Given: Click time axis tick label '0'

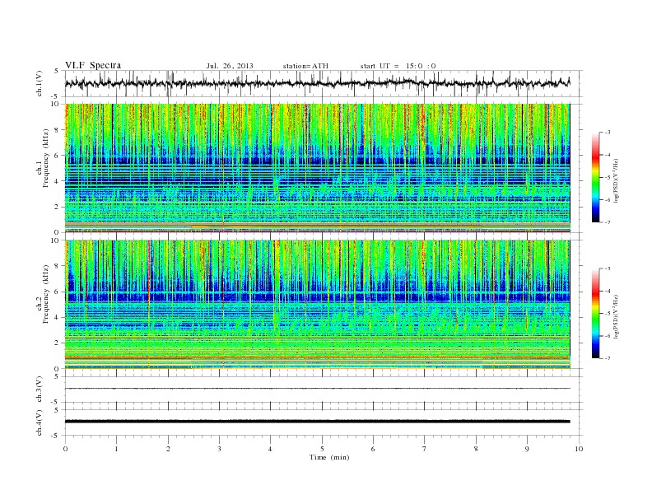Looking at the screenshot, I should (65, 449).
